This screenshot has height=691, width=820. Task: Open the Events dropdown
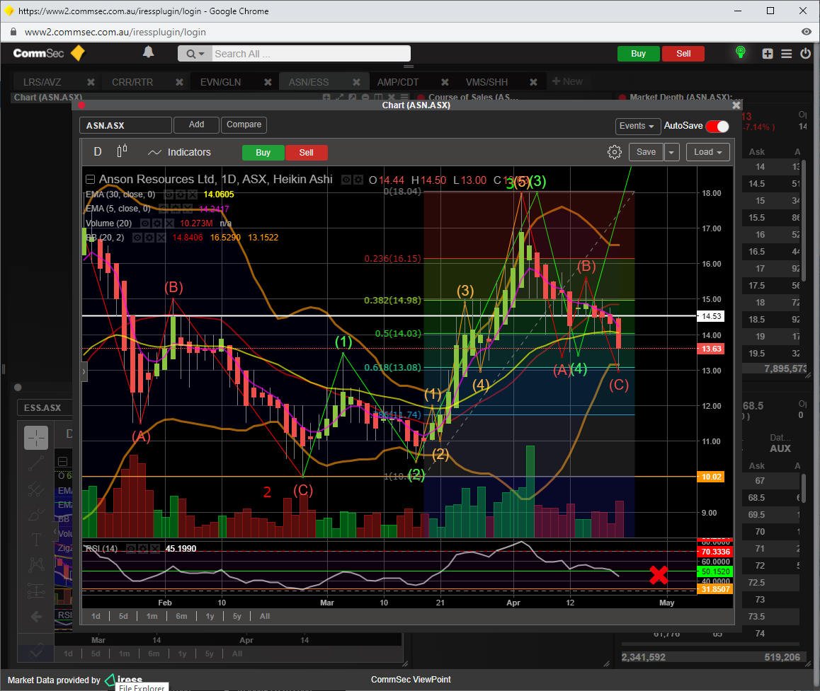[637, 126]
